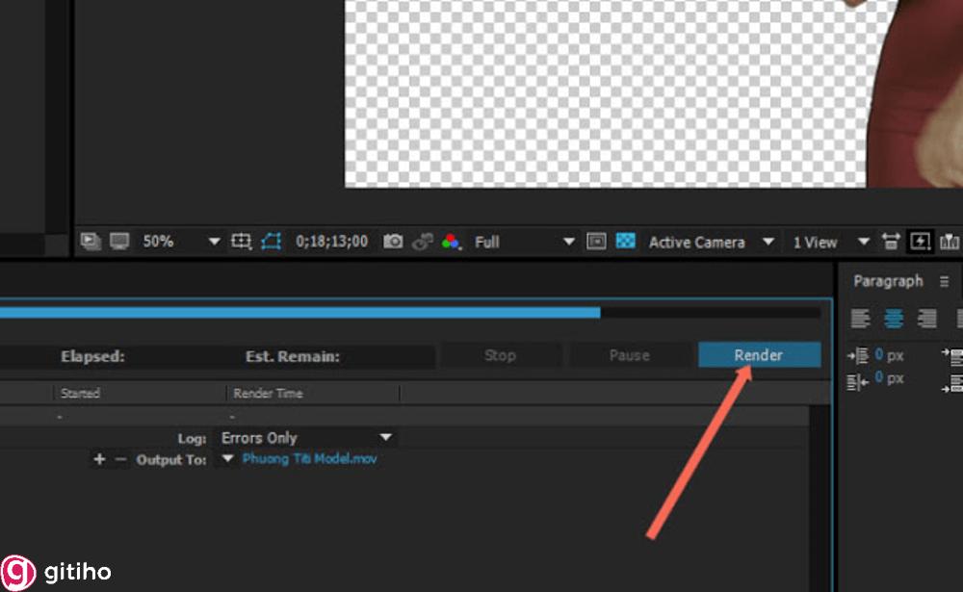The height and width of the screenshot is (592, 963).
Task: Click the blue render progress bar
Action: 299,312
